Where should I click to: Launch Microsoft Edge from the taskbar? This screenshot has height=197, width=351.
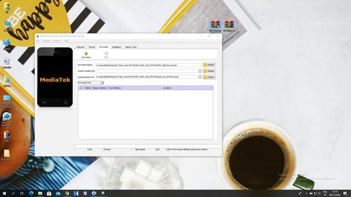pyautogui.click(x=31, y=193)
